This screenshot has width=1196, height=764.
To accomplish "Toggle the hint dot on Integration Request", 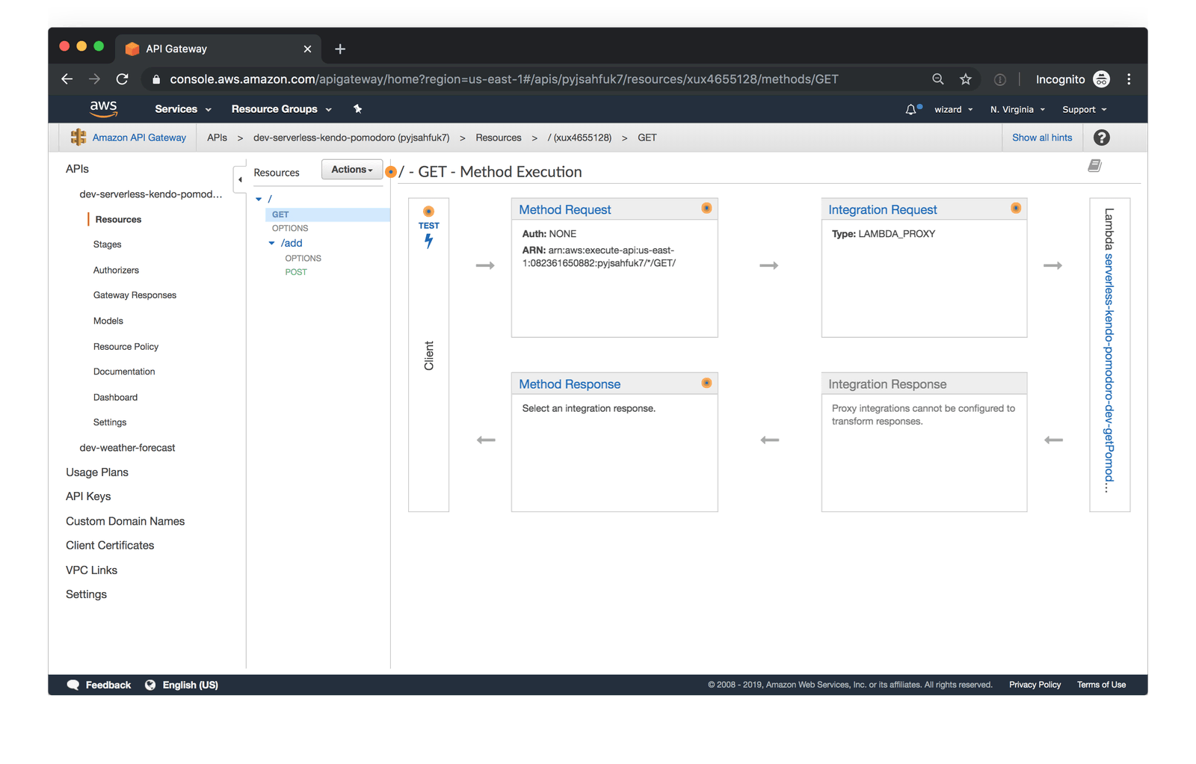I will (x=1015, y=208).
